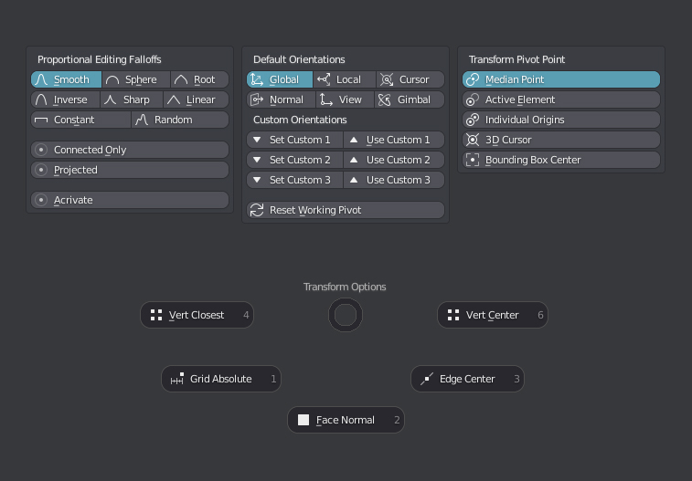
Task: Set orientation to Gimbal
Action: point(410,99)
